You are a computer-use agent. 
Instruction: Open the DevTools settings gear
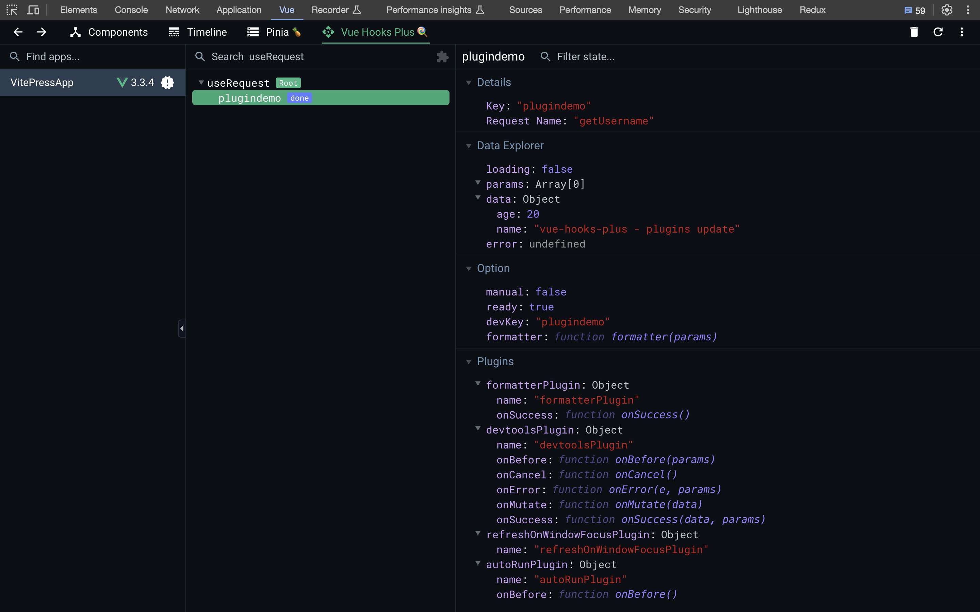pos(947,10)
